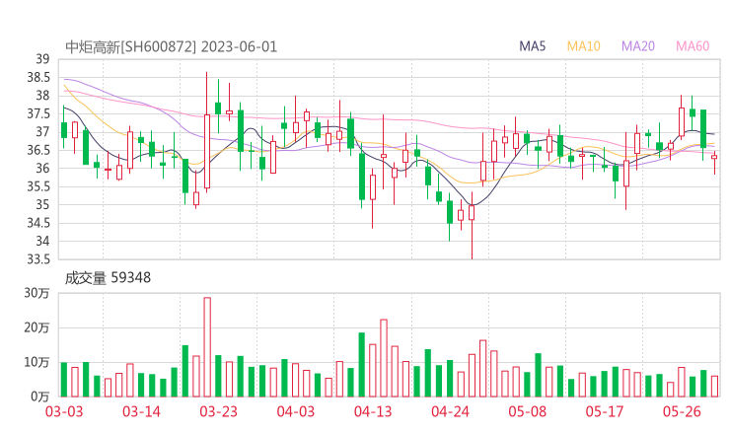Click the 38.5 price axis label
The height and width of the screenshot is (434, 730).
point(38,77)
